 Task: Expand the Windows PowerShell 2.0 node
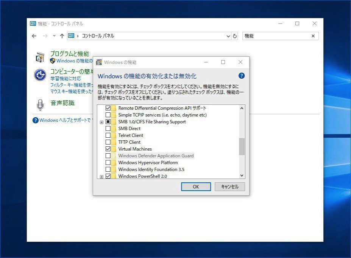point(101,177)
